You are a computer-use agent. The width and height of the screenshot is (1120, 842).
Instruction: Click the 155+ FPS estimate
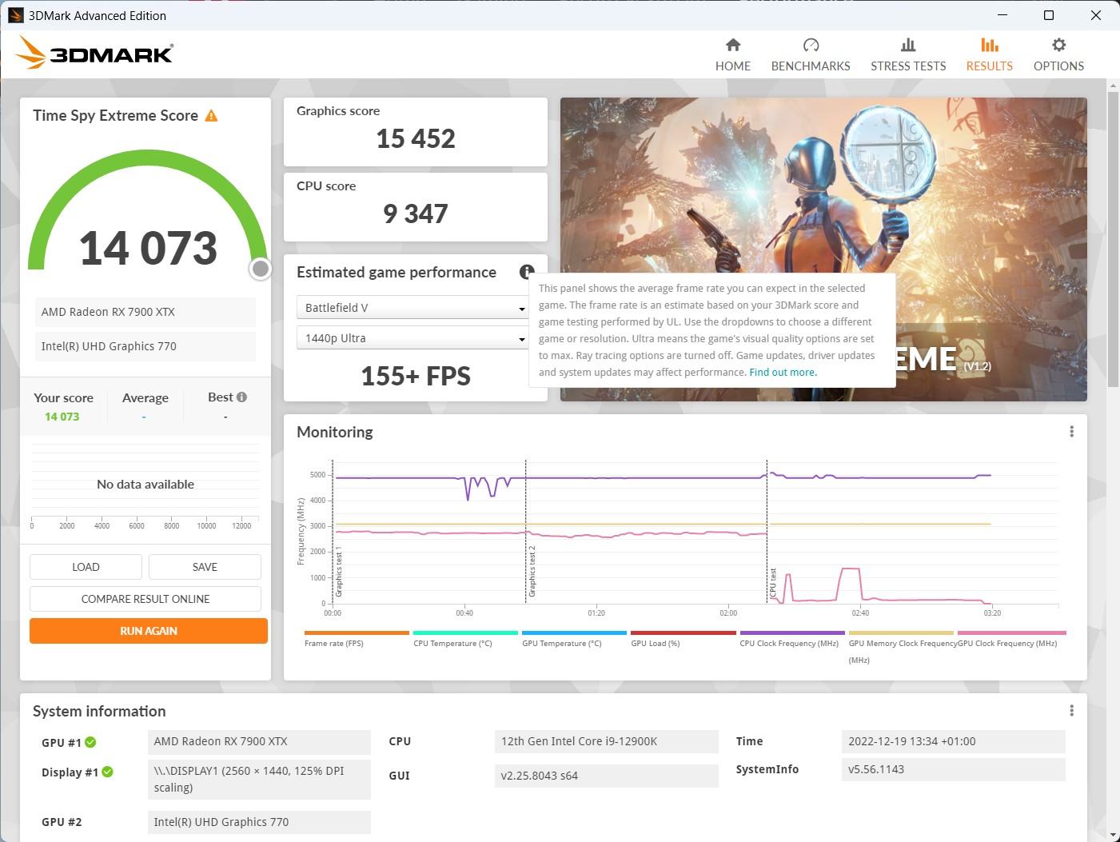tap(416, 376)
